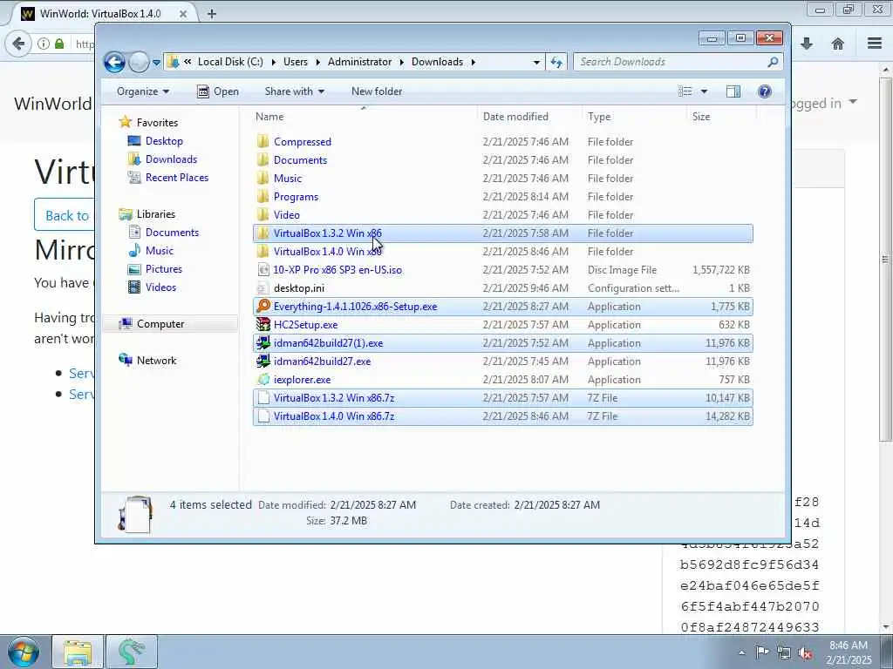Click the Explorer back navigation arrow

point(114,62)
